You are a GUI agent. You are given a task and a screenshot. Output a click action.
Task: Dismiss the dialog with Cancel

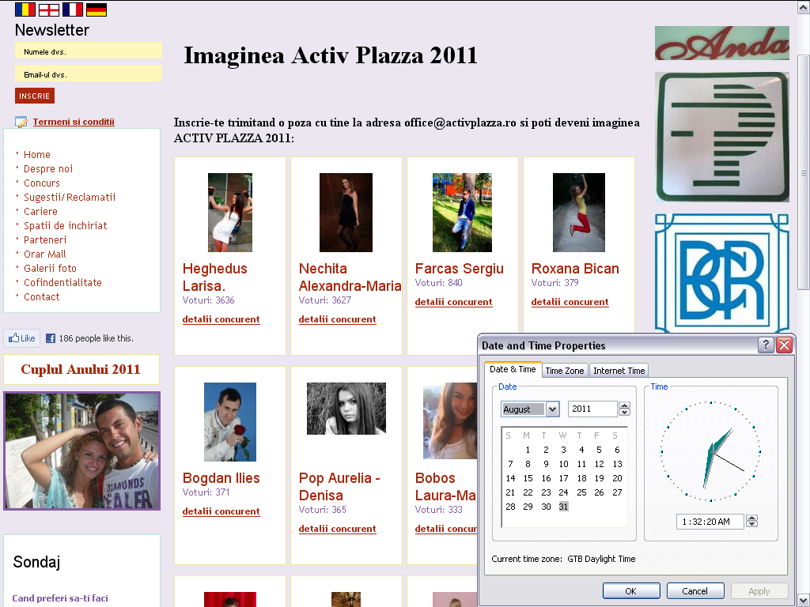point(695,590)
